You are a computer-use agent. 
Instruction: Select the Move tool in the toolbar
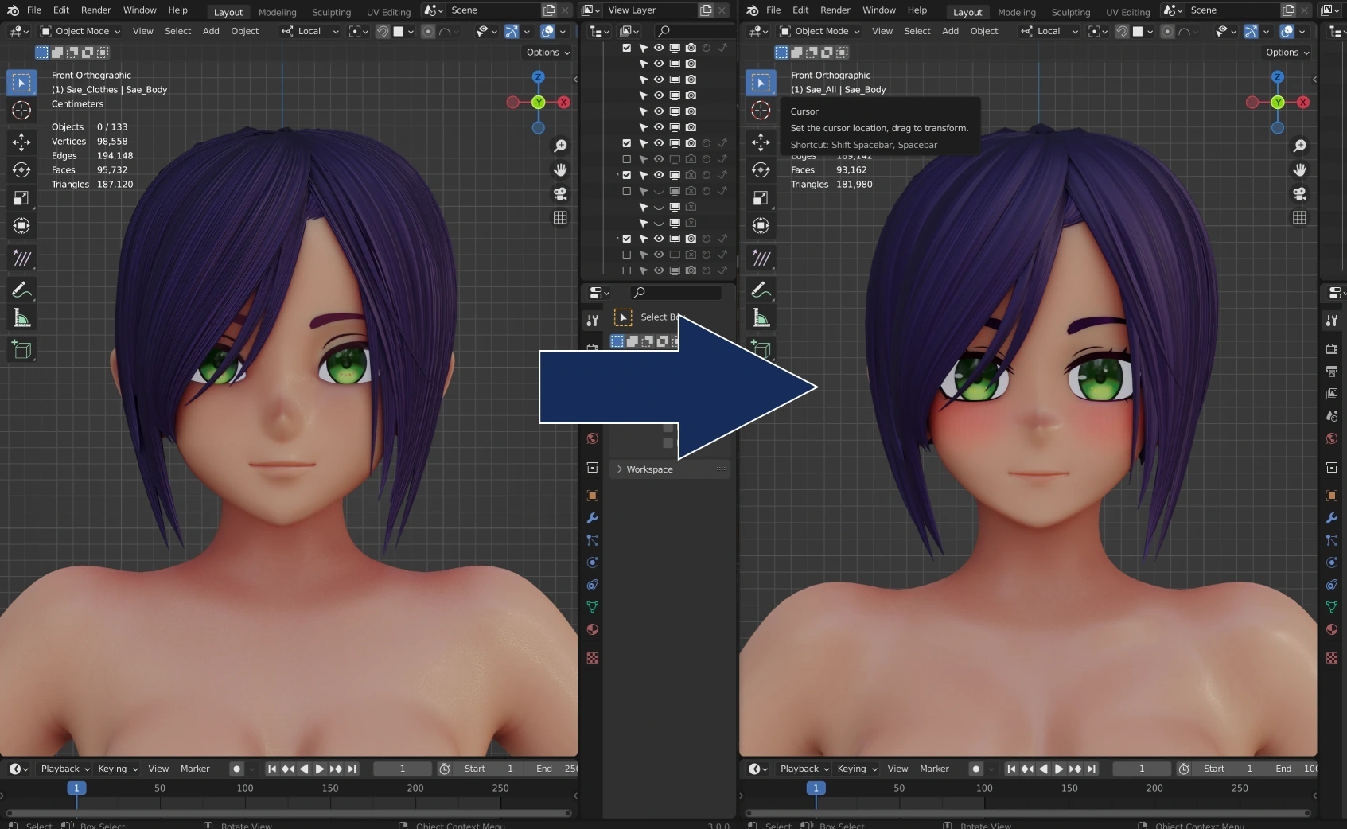tap(21, 142)
